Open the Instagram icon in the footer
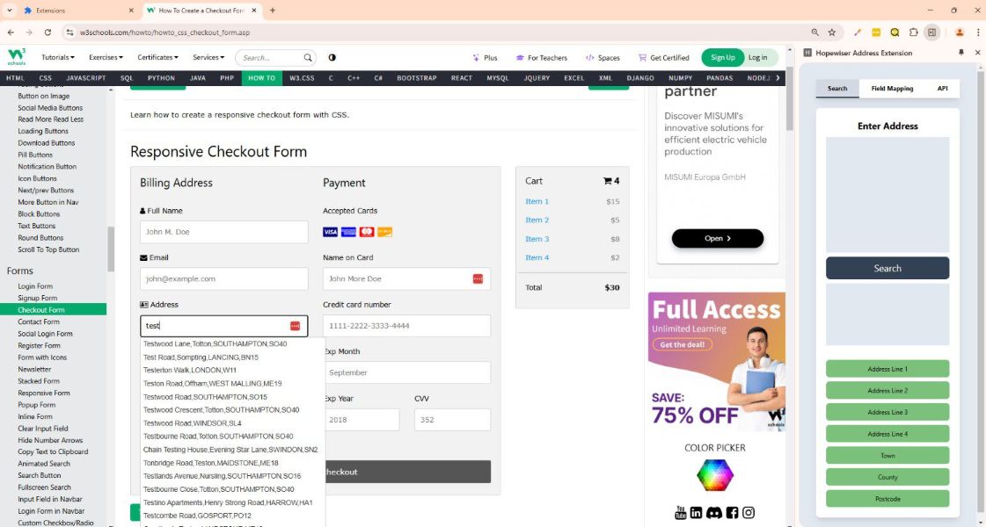986x527 pixels. point(749,512)
